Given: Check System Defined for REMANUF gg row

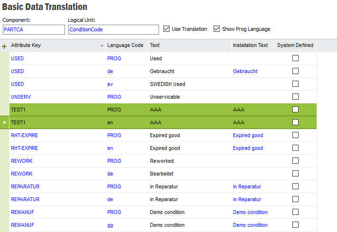Looking at the screenshot, I should (x=296, y=225).
